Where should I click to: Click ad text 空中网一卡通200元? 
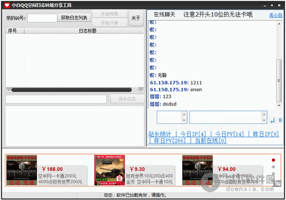(x=57, y=176)
